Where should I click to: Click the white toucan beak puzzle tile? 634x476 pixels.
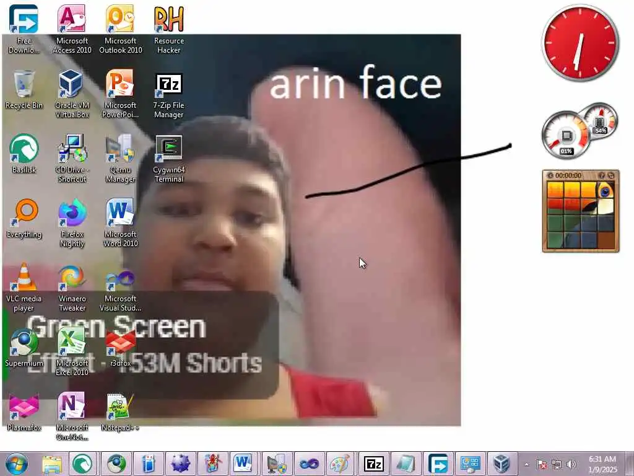click(x=606, y=207)
